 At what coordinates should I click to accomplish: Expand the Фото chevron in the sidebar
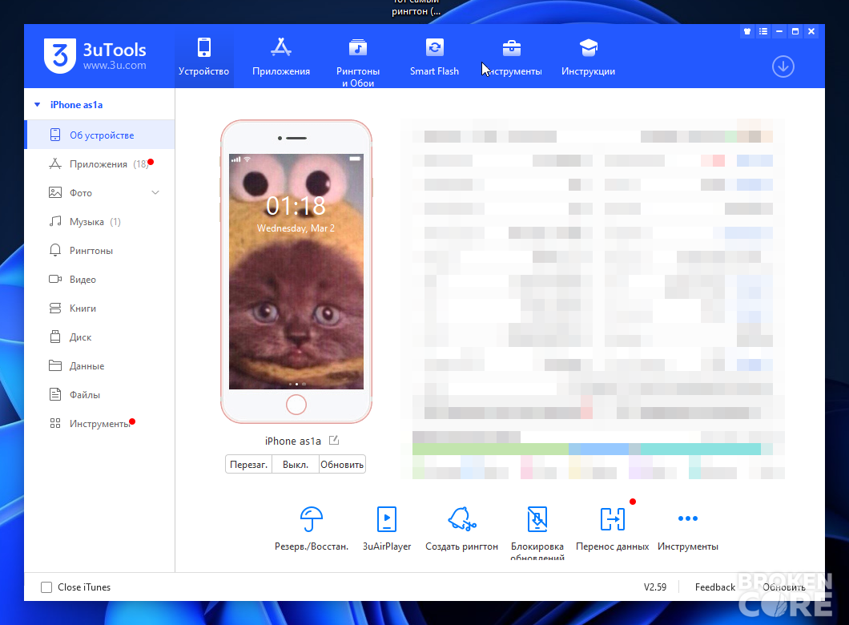[x=155, y=193]
